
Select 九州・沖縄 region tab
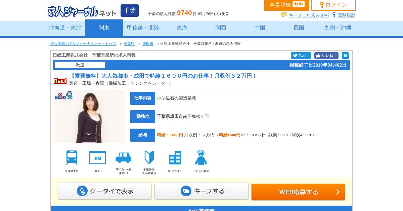[338, 28]
